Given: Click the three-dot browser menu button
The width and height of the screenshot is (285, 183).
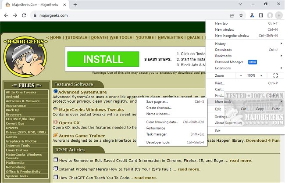Looking at the screenshot, I should pyautogui.click(x=279, y=15).
